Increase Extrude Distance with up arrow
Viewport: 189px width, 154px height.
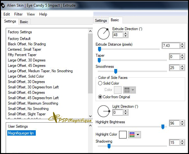pyautogui.click(x=182, y=44)
